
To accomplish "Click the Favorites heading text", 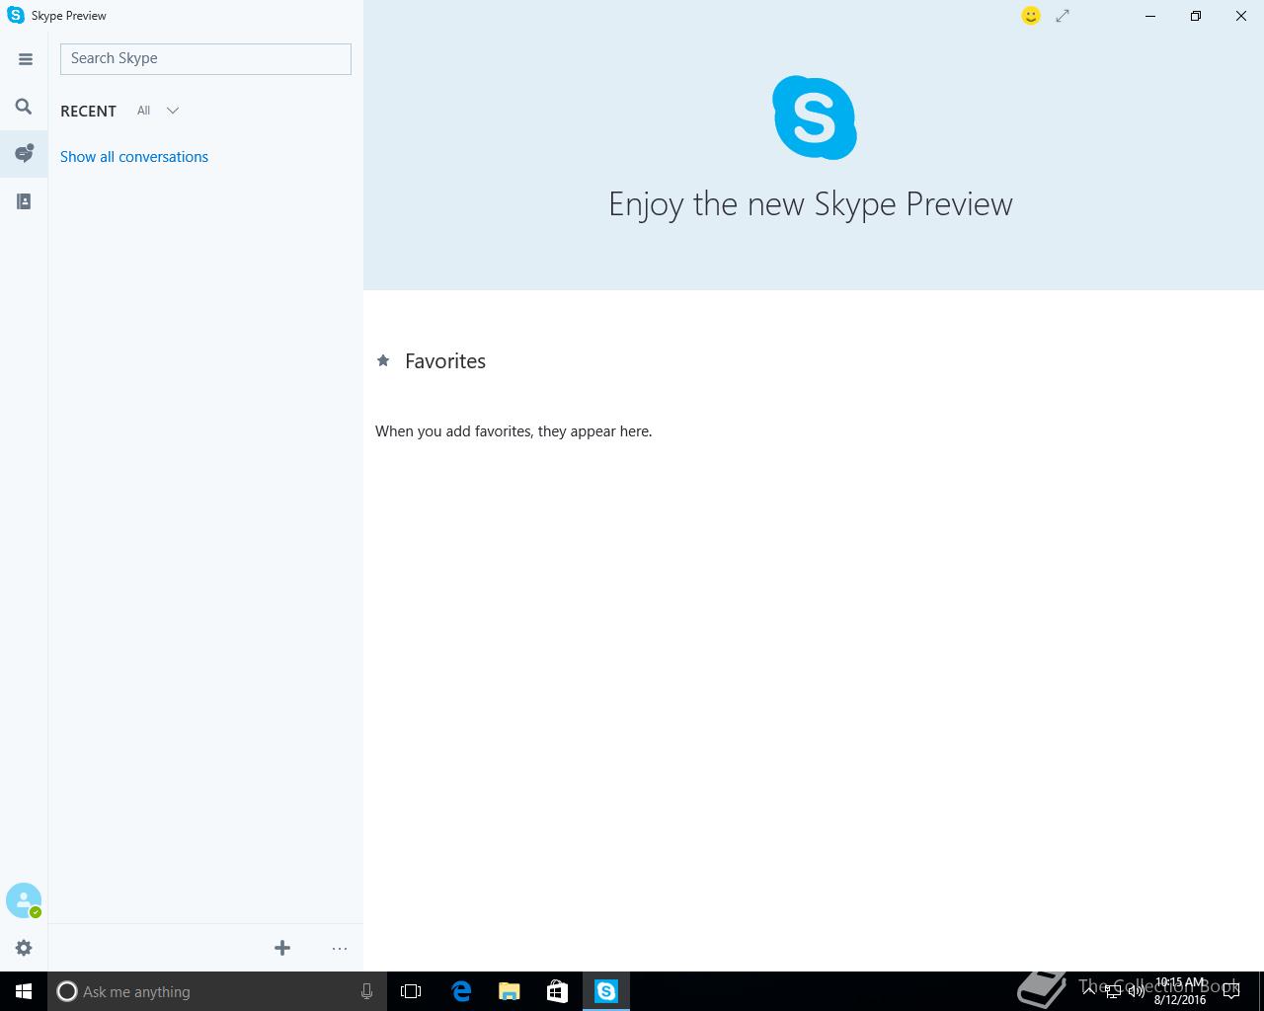I will point(445,361).
